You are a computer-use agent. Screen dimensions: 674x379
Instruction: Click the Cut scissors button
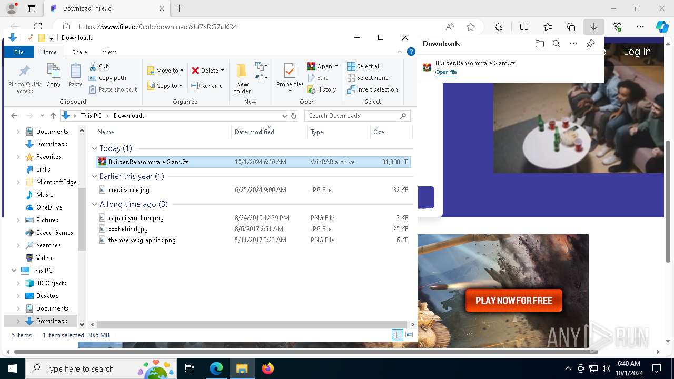pos(98,66)
